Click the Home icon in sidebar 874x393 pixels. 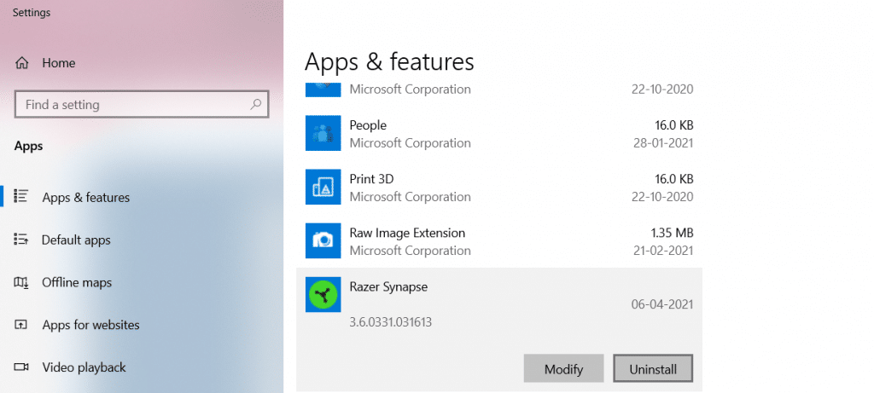coord(21,63)
